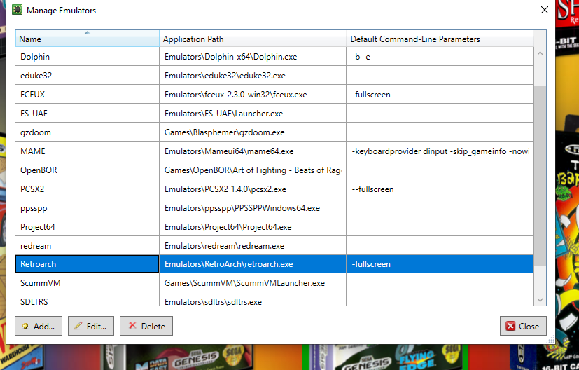Click PCSX2's --fullscreen parameters cell
This screenshot has height=370, width=579.
(x=440, y=189)
